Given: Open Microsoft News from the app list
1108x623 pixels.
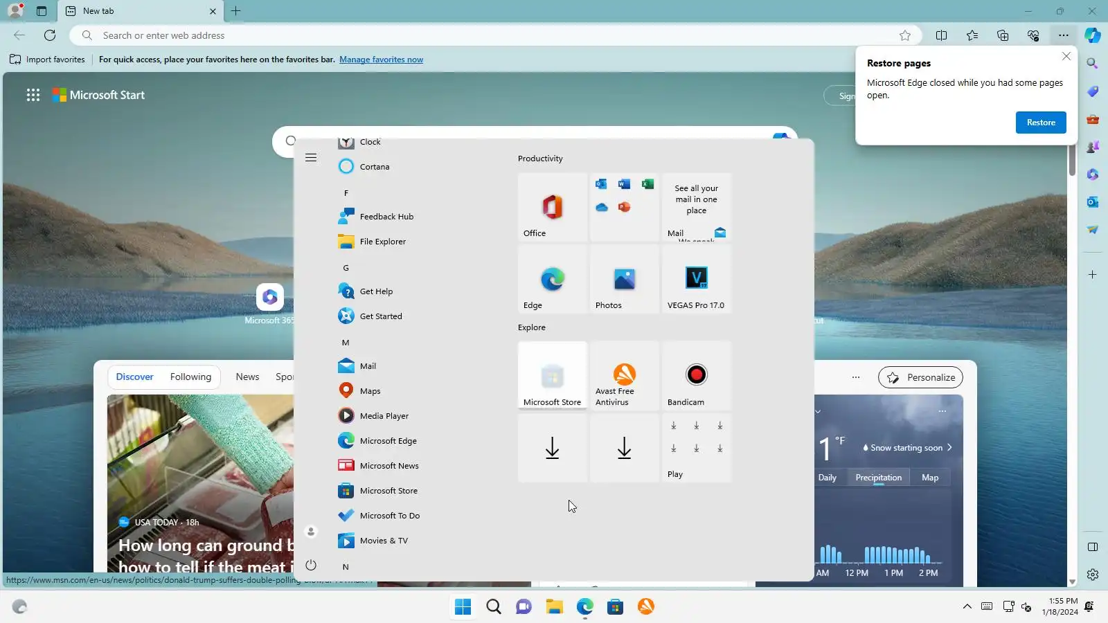Looking at the screenshot, I should coord(378,466).
